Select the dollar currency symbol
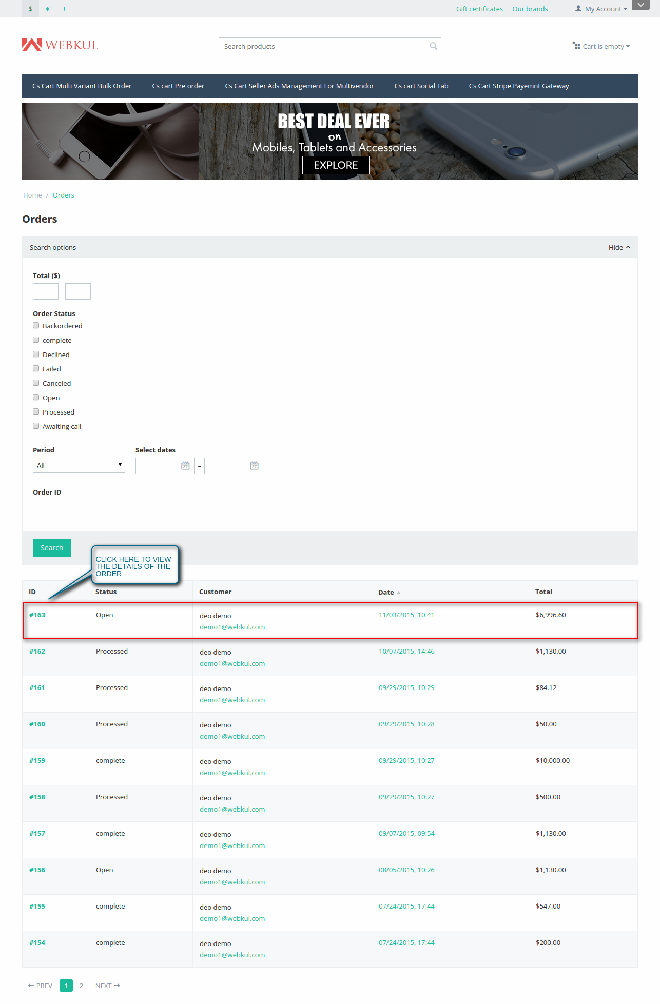 [x=31, y=9]
